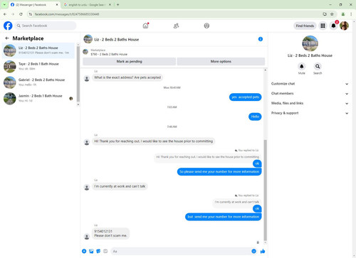The height and width of the screenshot is (258, 356).
Task: Open Chrome's three-dot menu
Action: click(351, 14)
